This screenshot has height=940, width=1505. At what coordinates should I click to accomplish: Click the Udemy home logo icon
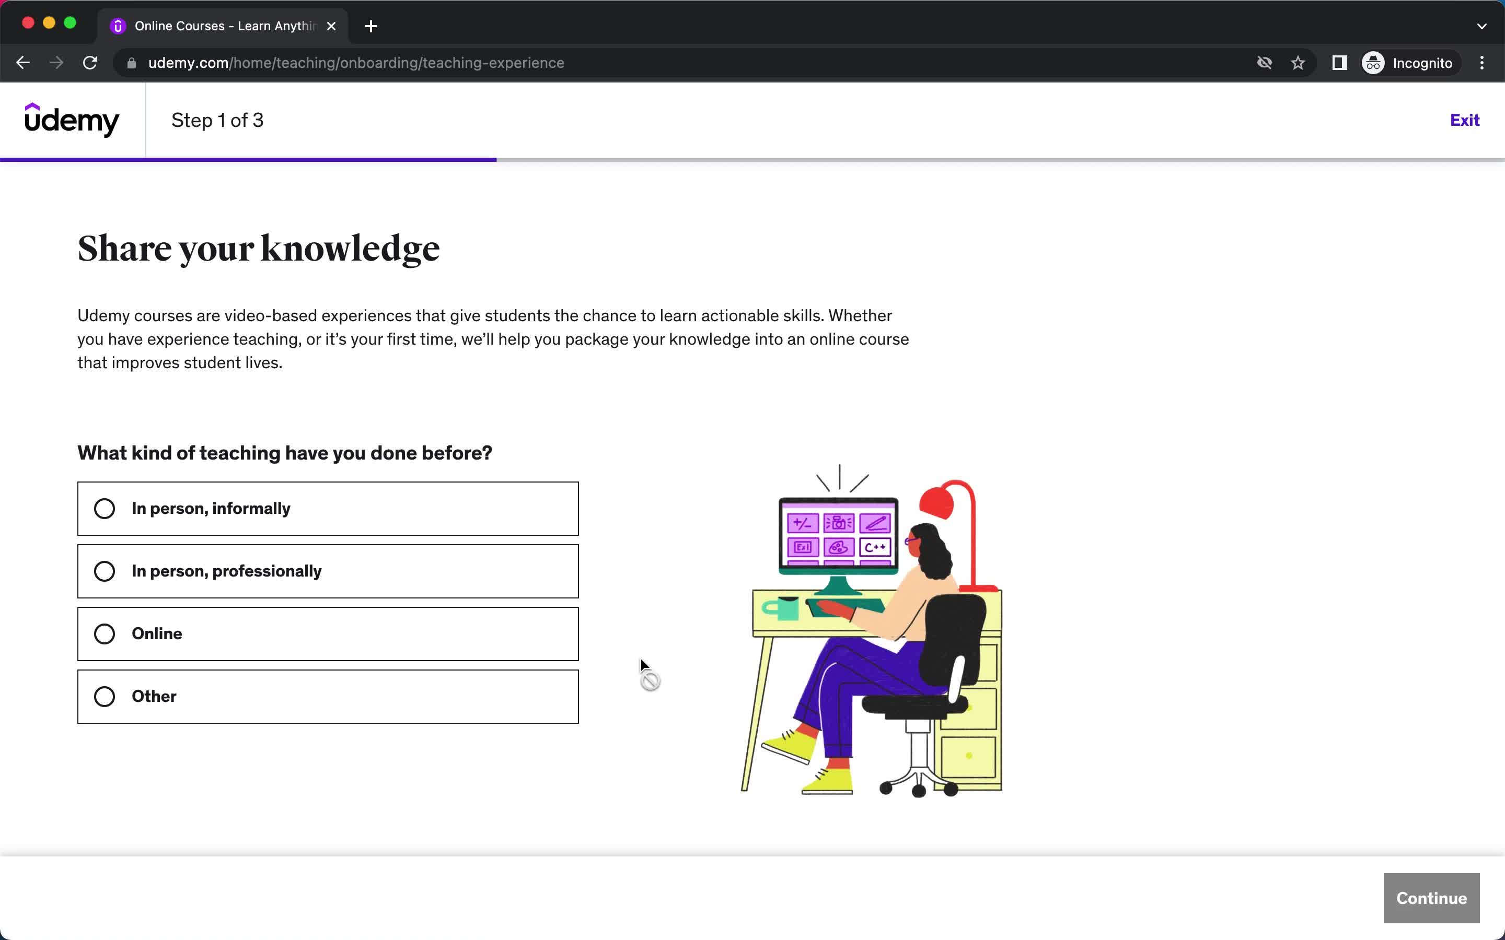tap(71, 120)
